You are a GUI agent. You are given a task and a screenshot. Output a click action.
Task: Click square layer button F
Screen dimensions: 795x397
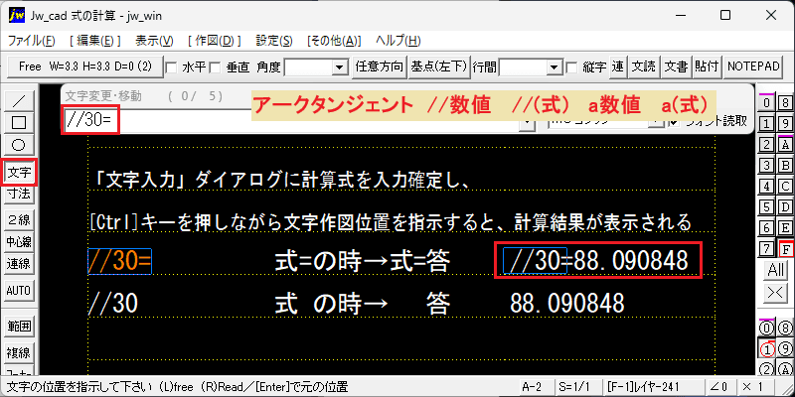pyautogui.click(x=785, y=249)
